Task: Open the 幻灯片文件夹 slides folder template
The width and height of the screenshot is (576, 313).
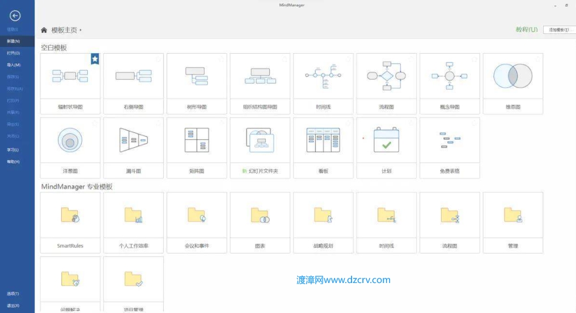Action: coord(260,148)
